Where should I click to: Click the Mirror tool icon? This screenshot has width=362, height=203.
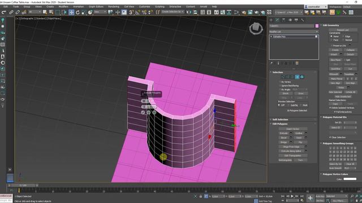coord(188,12)
